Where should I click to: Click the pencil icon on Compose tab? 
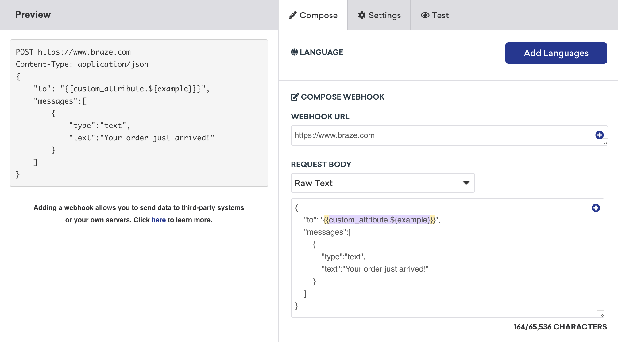click(x=293, y=15)
